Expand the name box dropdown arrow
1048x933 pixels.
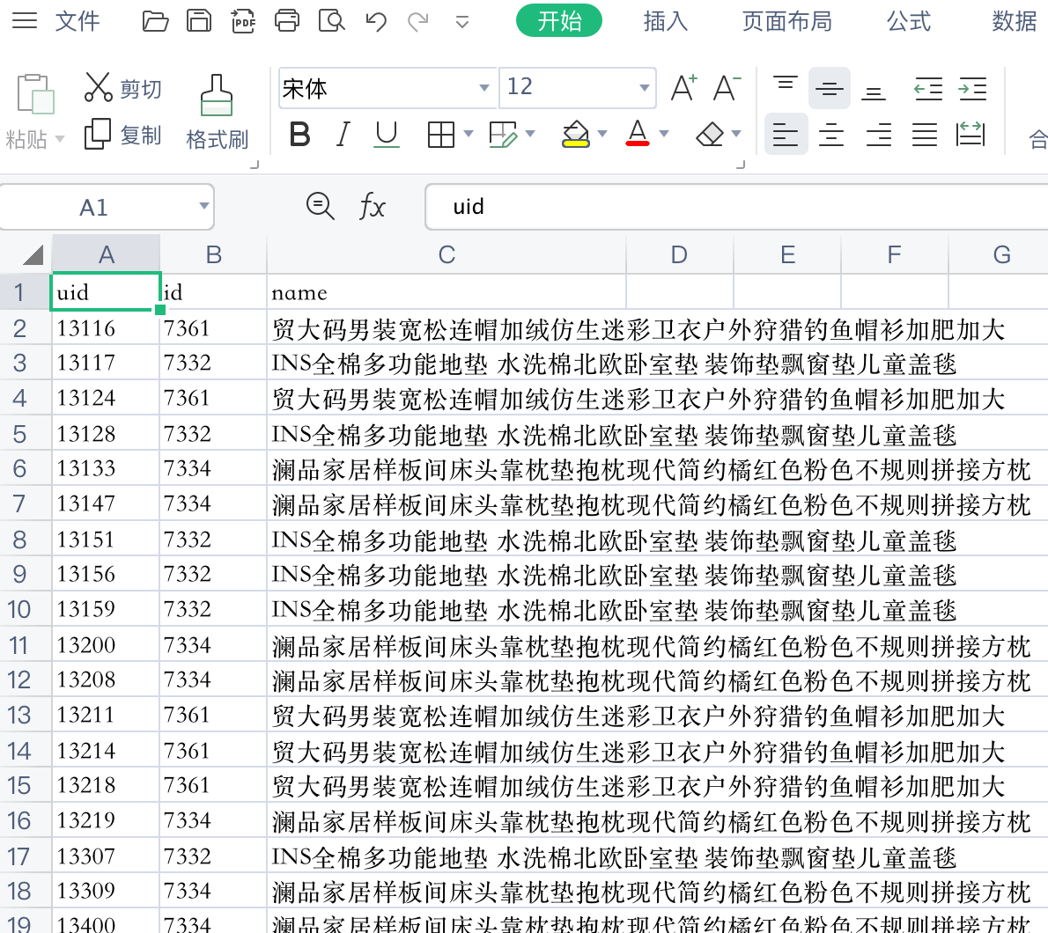coord(203,206)
